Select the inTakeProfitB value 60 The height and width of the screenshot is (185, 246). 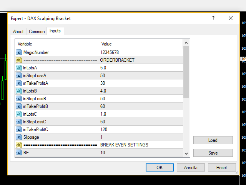(x=103, y=106)
